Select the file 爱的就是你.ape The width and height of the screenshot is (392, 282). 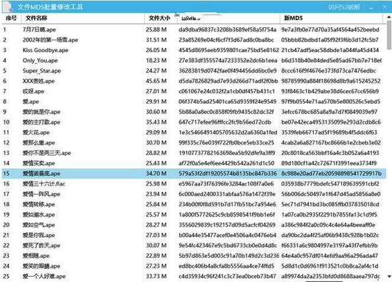click(41, 112)
